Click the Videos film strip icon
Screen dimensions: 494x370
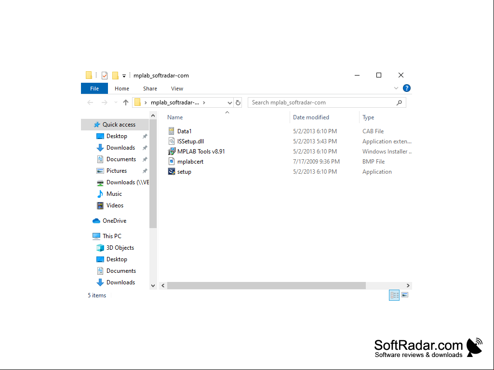click(x=100, y=205)
